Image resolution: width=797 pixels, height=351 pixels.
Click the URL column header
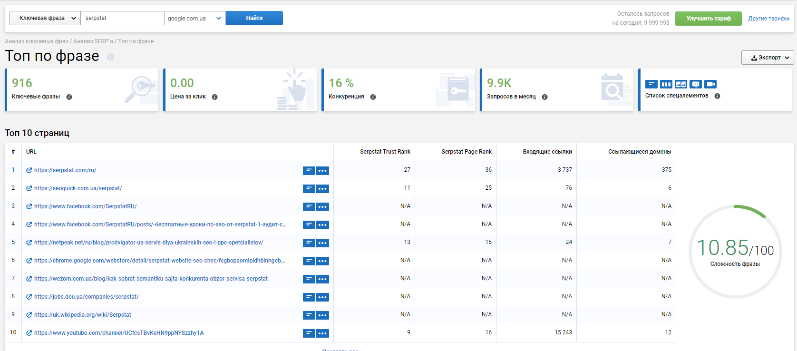(x=31, y=152)
